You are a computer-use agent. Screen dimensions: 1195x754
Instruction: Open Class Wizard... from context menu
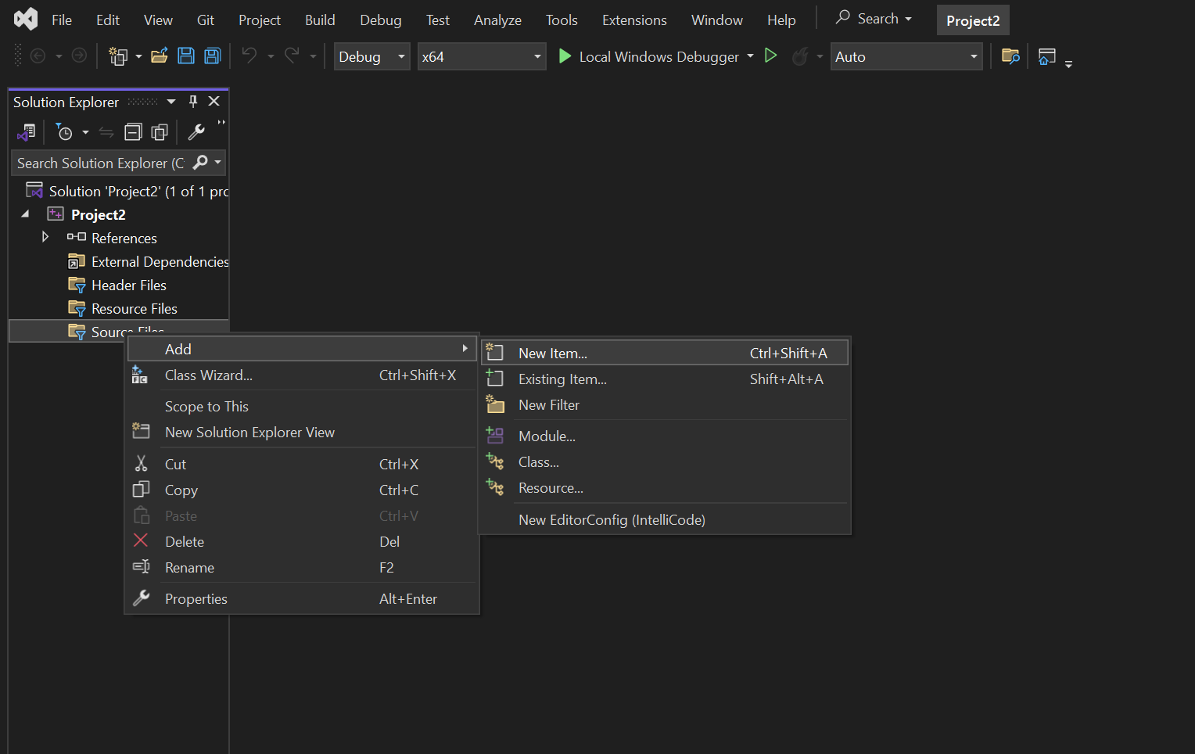(x=302, y=375)
